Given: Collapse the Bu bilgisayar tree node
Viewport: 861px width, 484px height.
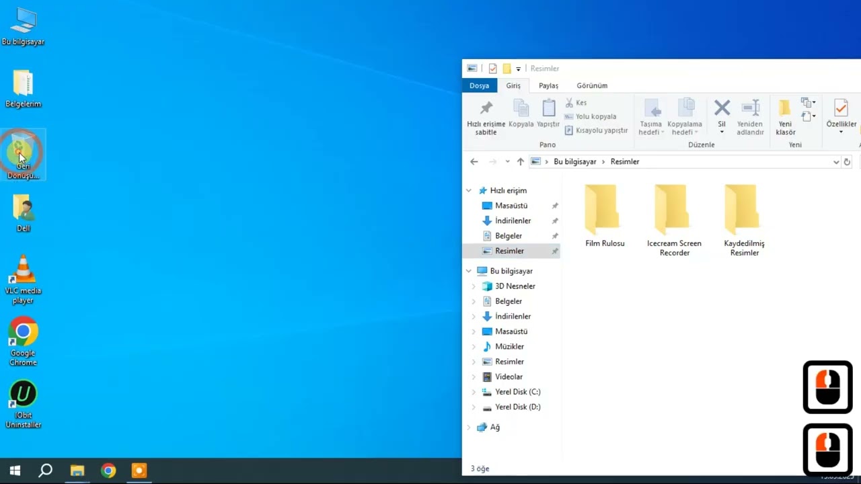Looking at the screenshot, I should coord(469,271).
